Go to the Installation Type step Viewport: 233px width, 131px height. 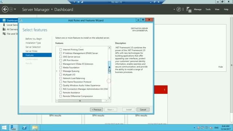pos(33,43)
